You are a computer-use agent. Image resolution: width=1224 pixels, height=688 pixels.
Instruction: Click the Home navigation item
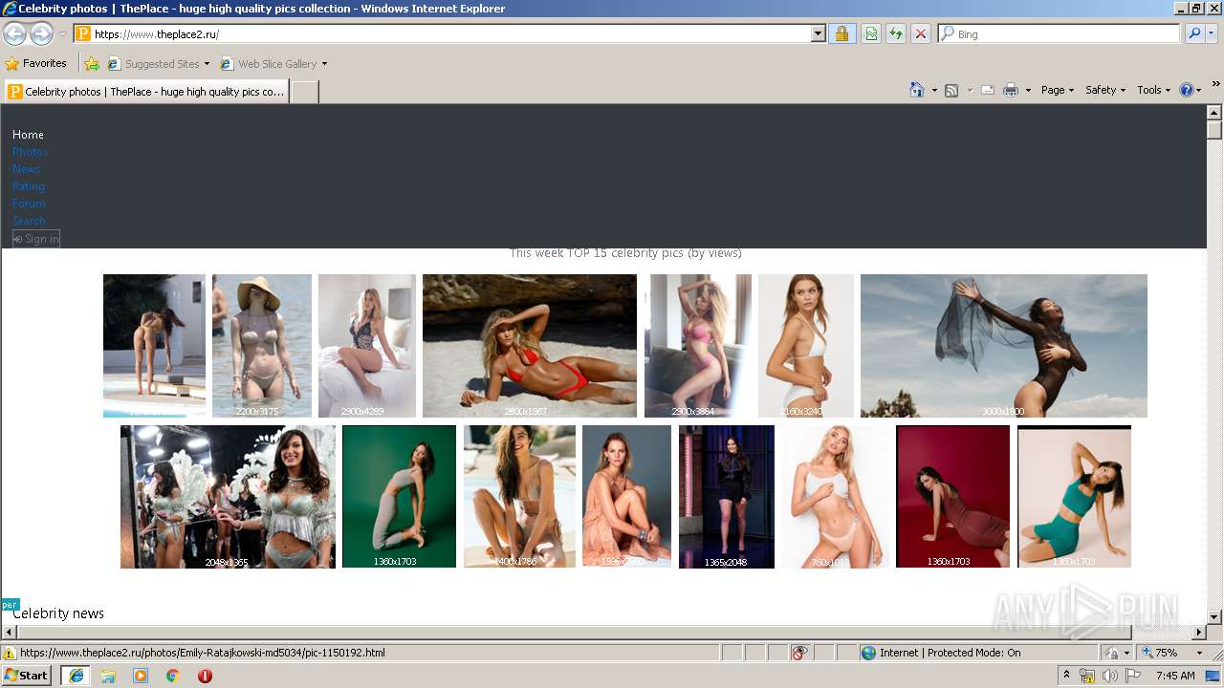28,135
